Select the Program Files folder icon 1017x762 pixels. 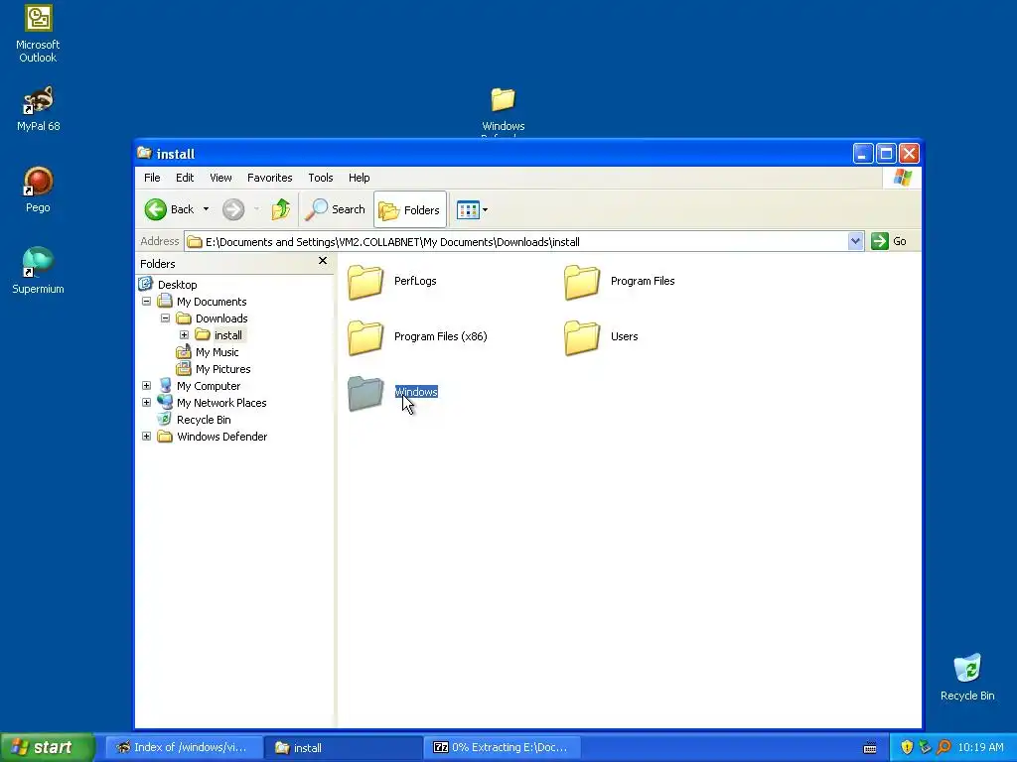click(x=582, y=282)
